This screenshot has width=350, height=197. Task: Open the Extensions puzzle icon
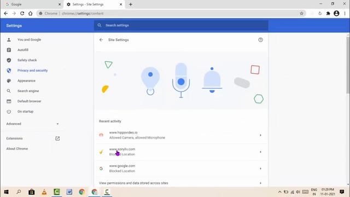point(328,13)
